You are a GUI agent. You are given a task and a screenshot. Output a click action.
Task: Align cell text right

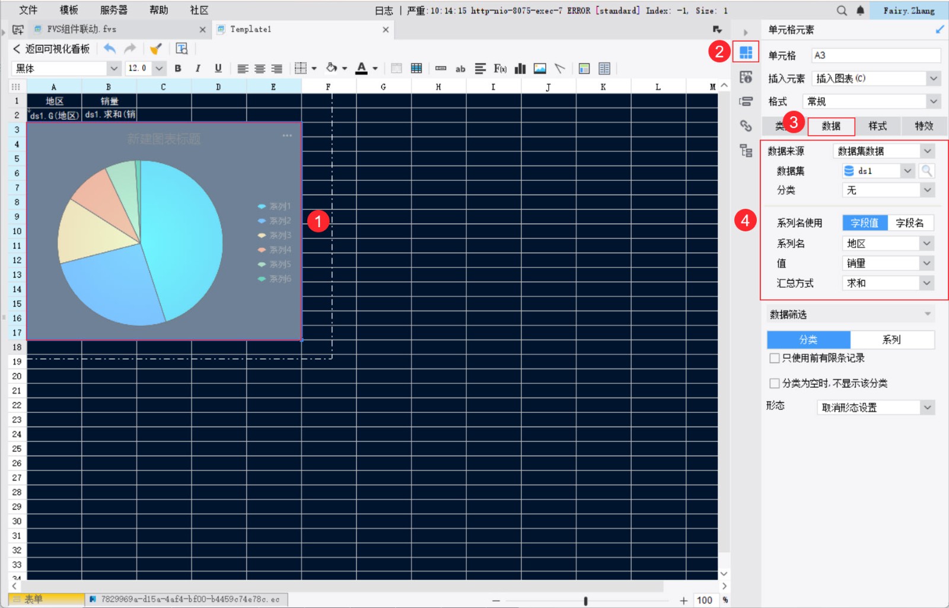[x=277, y=69]
